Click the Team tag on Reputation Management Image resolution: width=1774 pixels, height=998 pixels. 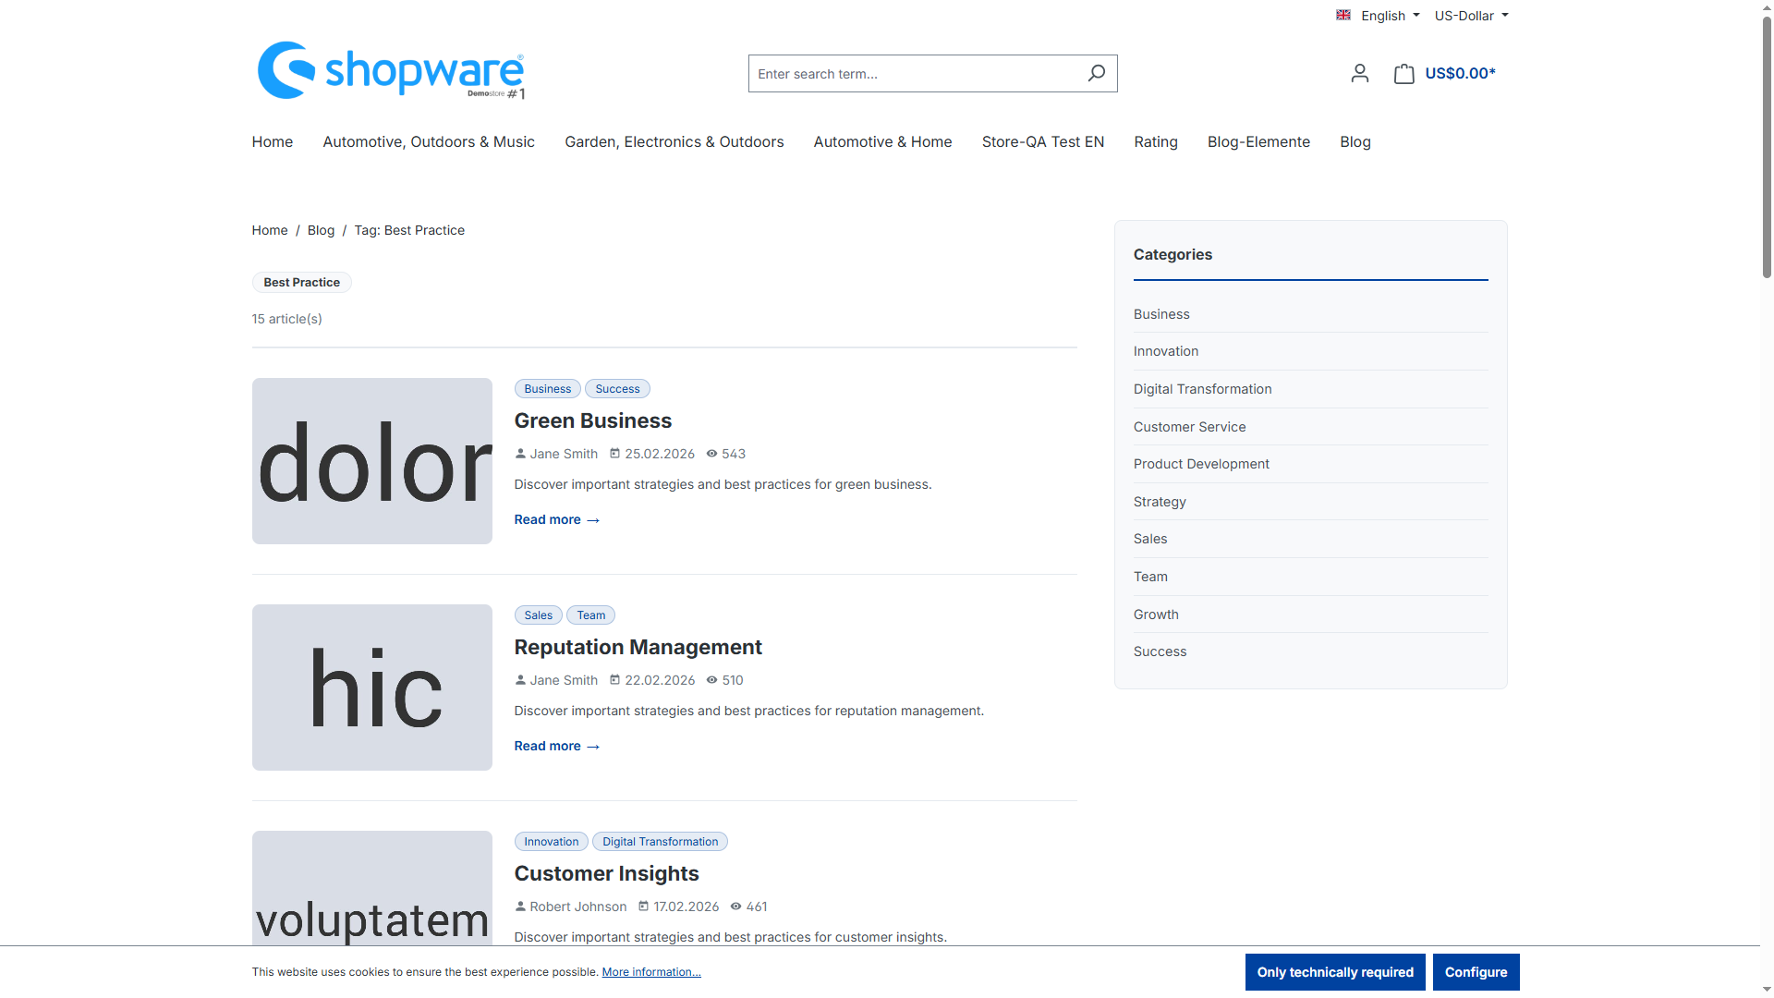(590, 615)
